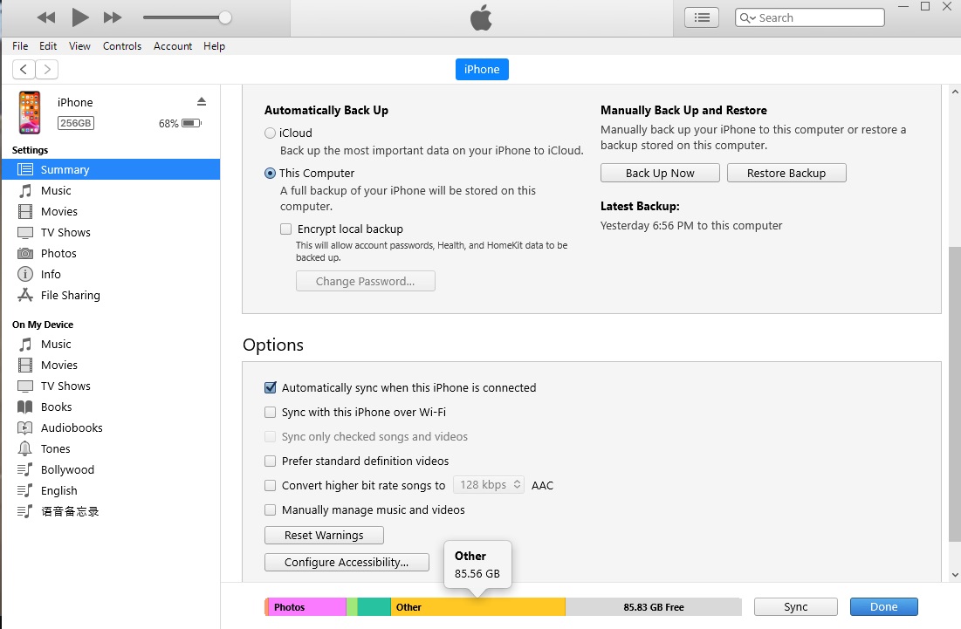Click the Change Password button

365,281
